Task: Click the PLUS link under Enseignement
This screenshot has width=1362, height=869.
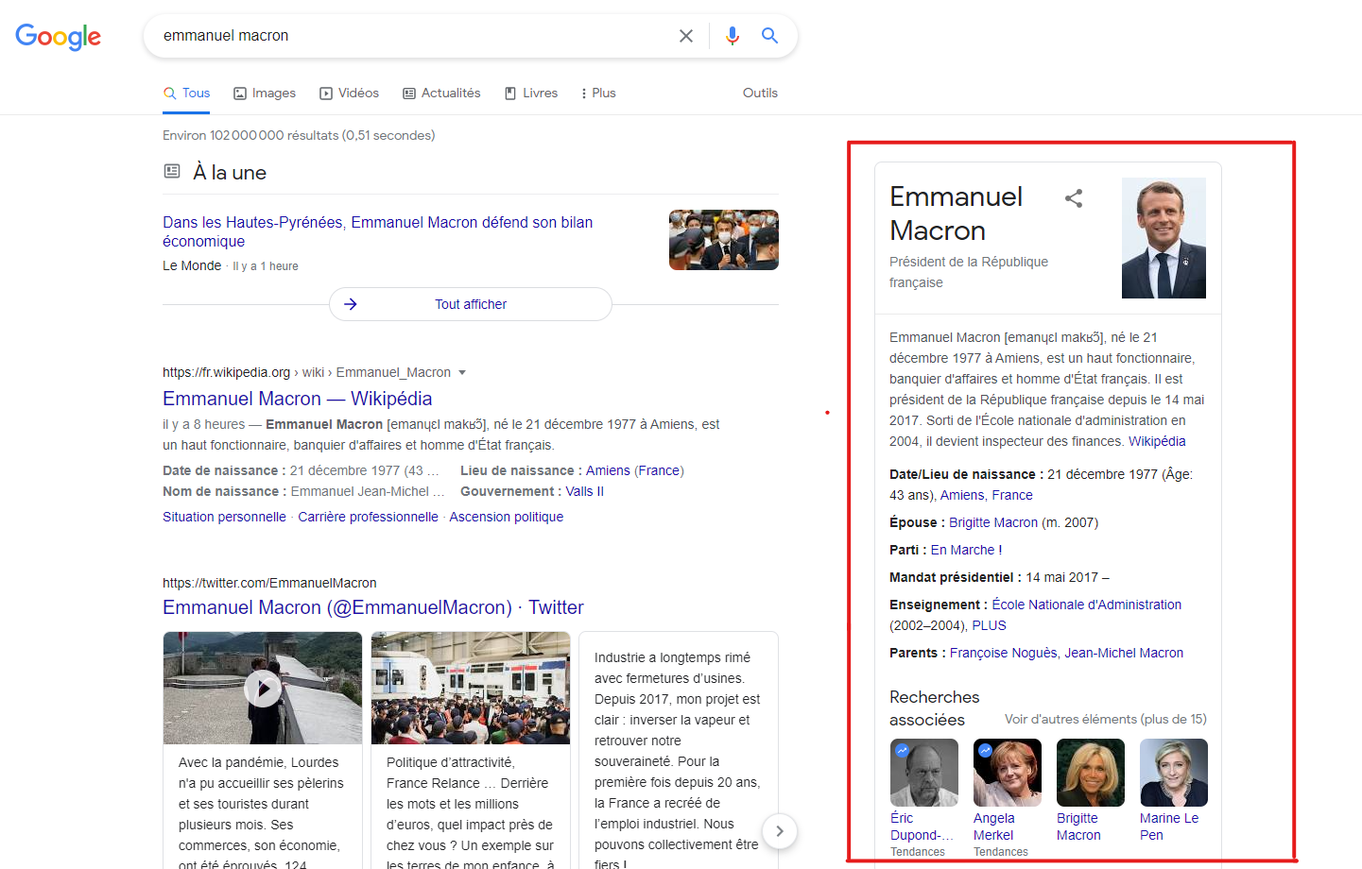Action: click(989, 625)
